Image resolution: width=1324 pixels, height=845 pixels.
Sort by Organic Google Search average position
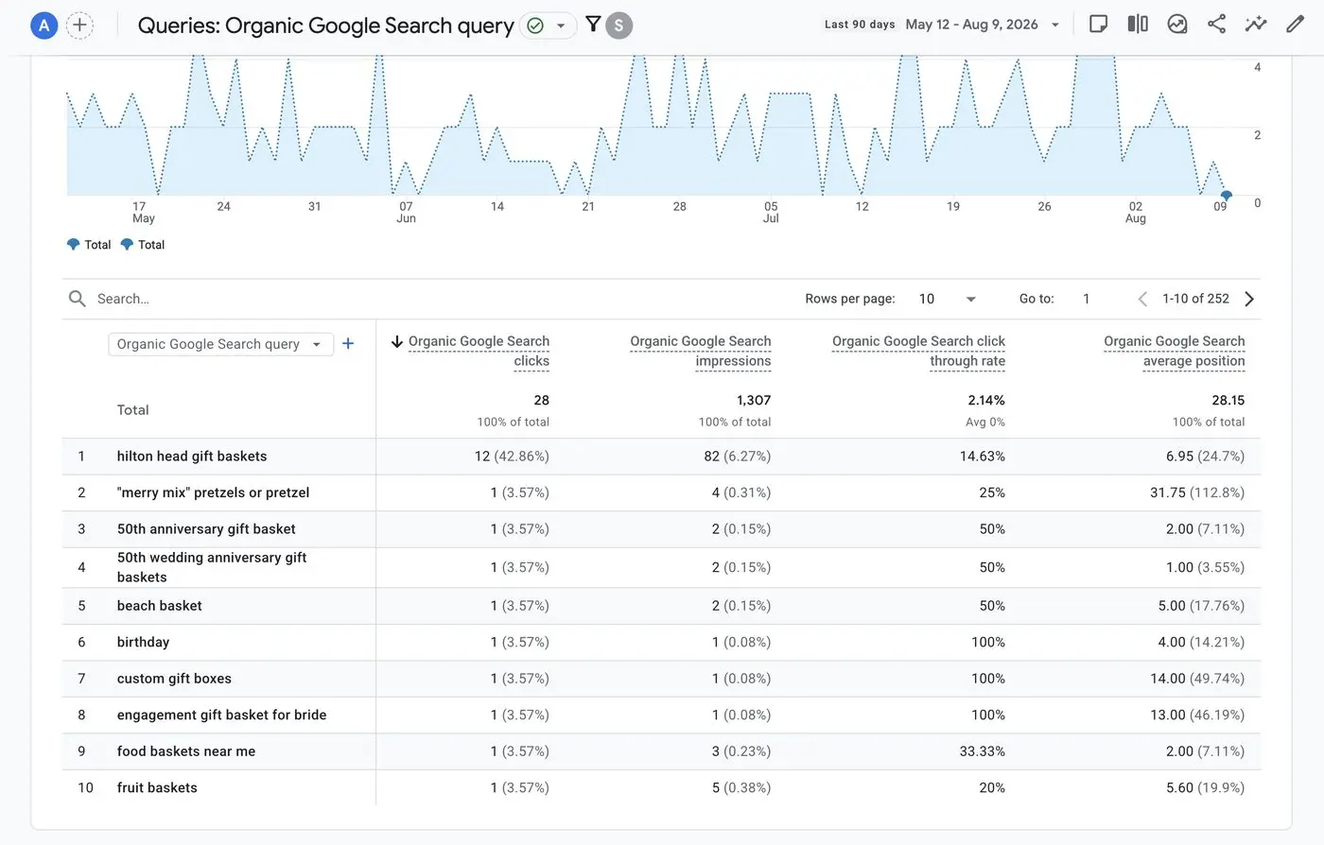[x=1175, y=351]
